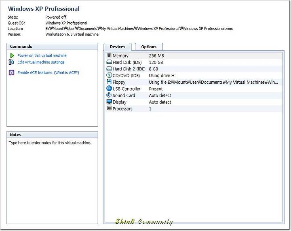
Task: Select the Floppy device label
Action: (119, 82)
